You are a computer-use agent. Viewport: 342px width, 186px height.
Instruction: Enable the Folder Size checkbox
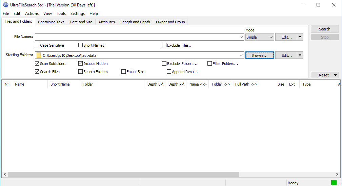pos(123,72)
